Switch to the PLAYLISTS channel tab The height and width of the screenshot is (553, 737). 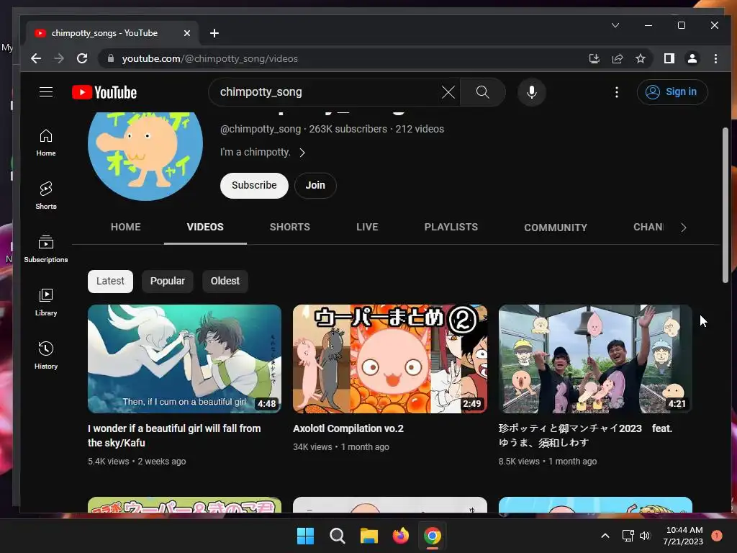[x=451, y=227]
